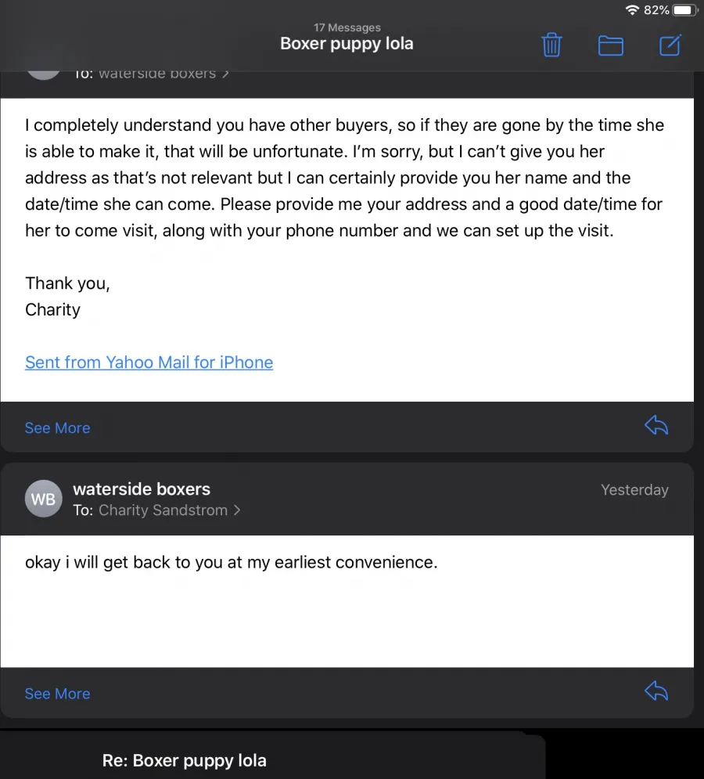Tap the 17 Messages count label
704x779 pixels.
pyautogui.click(x=347, y=27)
